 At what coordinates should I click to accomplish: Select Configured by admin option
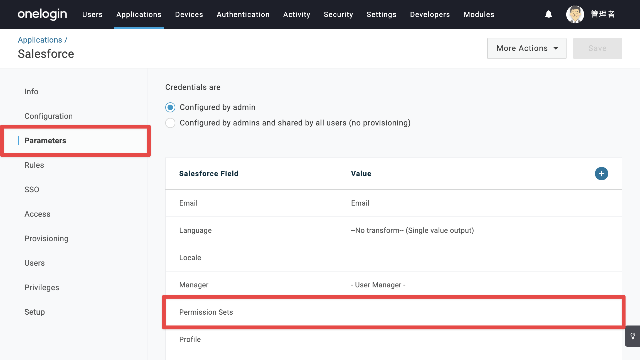tap(170, 107)
